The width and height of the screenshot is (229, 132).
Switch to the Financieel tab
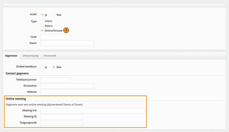pyautogui.click(x=50, y=56)
